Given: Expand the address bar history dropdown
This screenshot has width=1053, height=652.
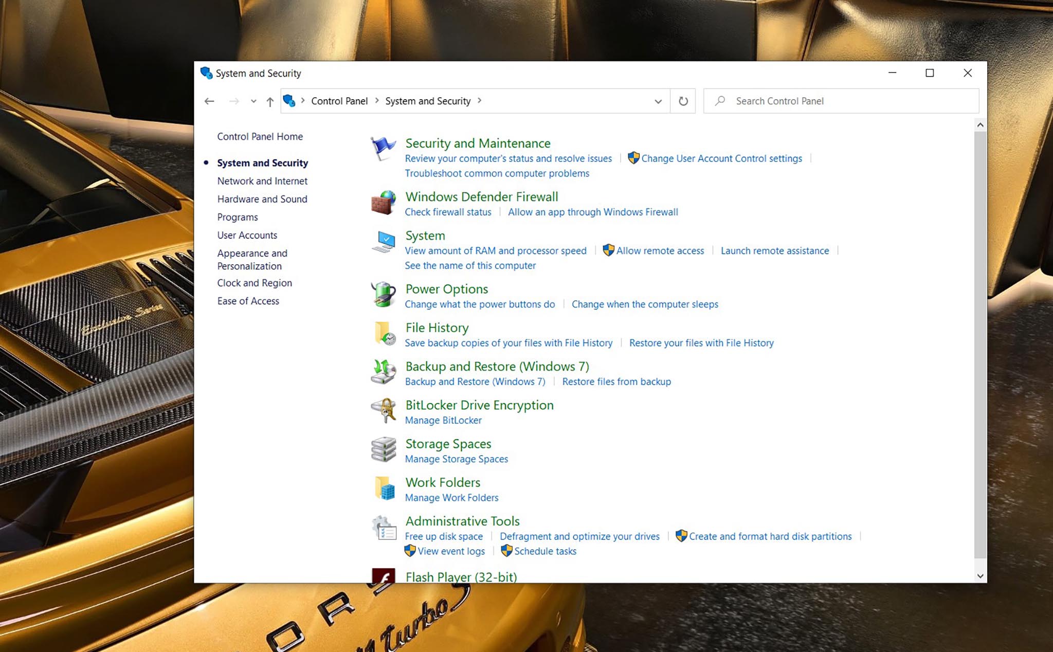Looking at the screenshot, I should pyautogui.click(x=658, y=101).
